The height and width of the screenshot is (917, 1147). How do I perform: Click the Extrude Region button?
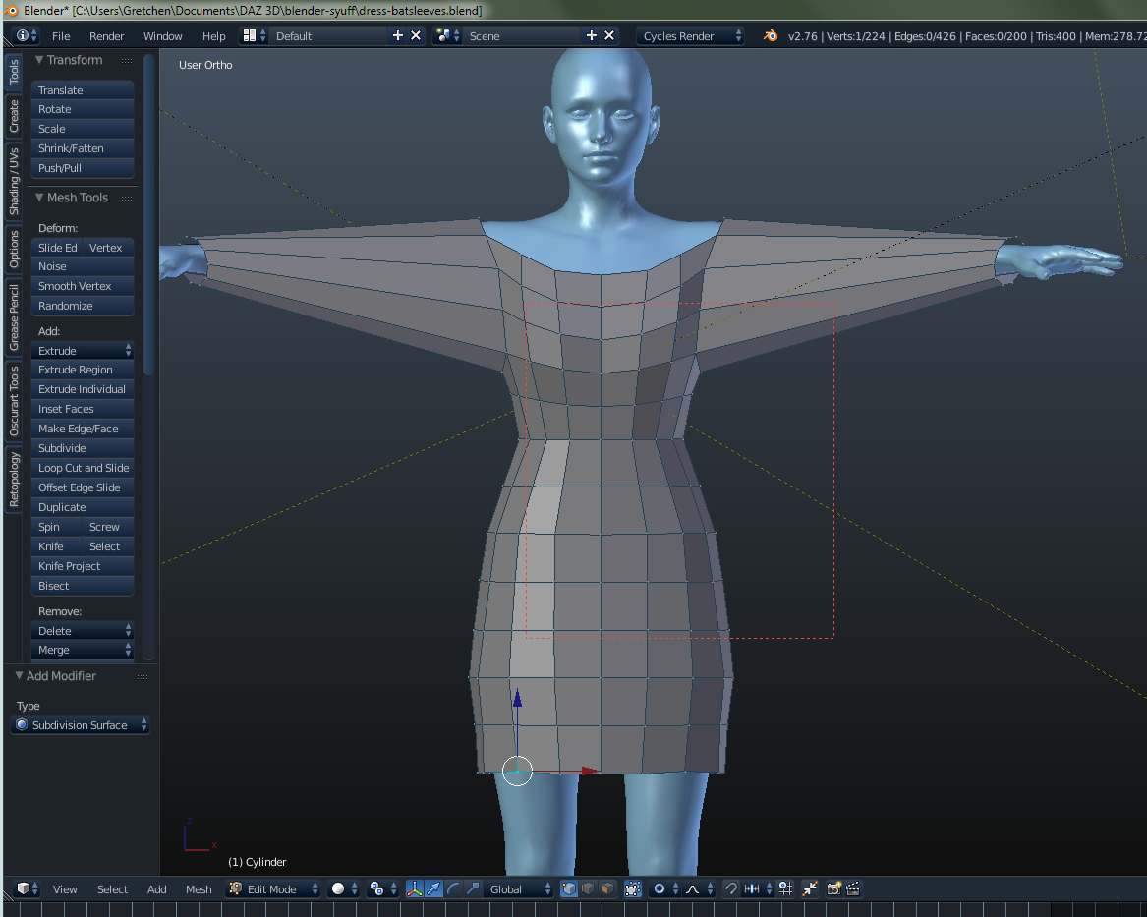(x=83, y=370)
